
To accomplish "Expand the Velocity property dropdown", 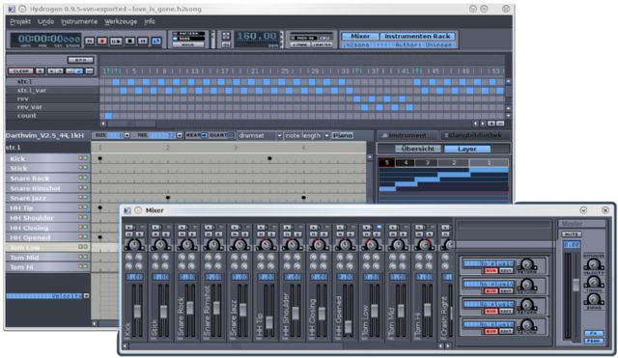I will click(x=86, y=296).
